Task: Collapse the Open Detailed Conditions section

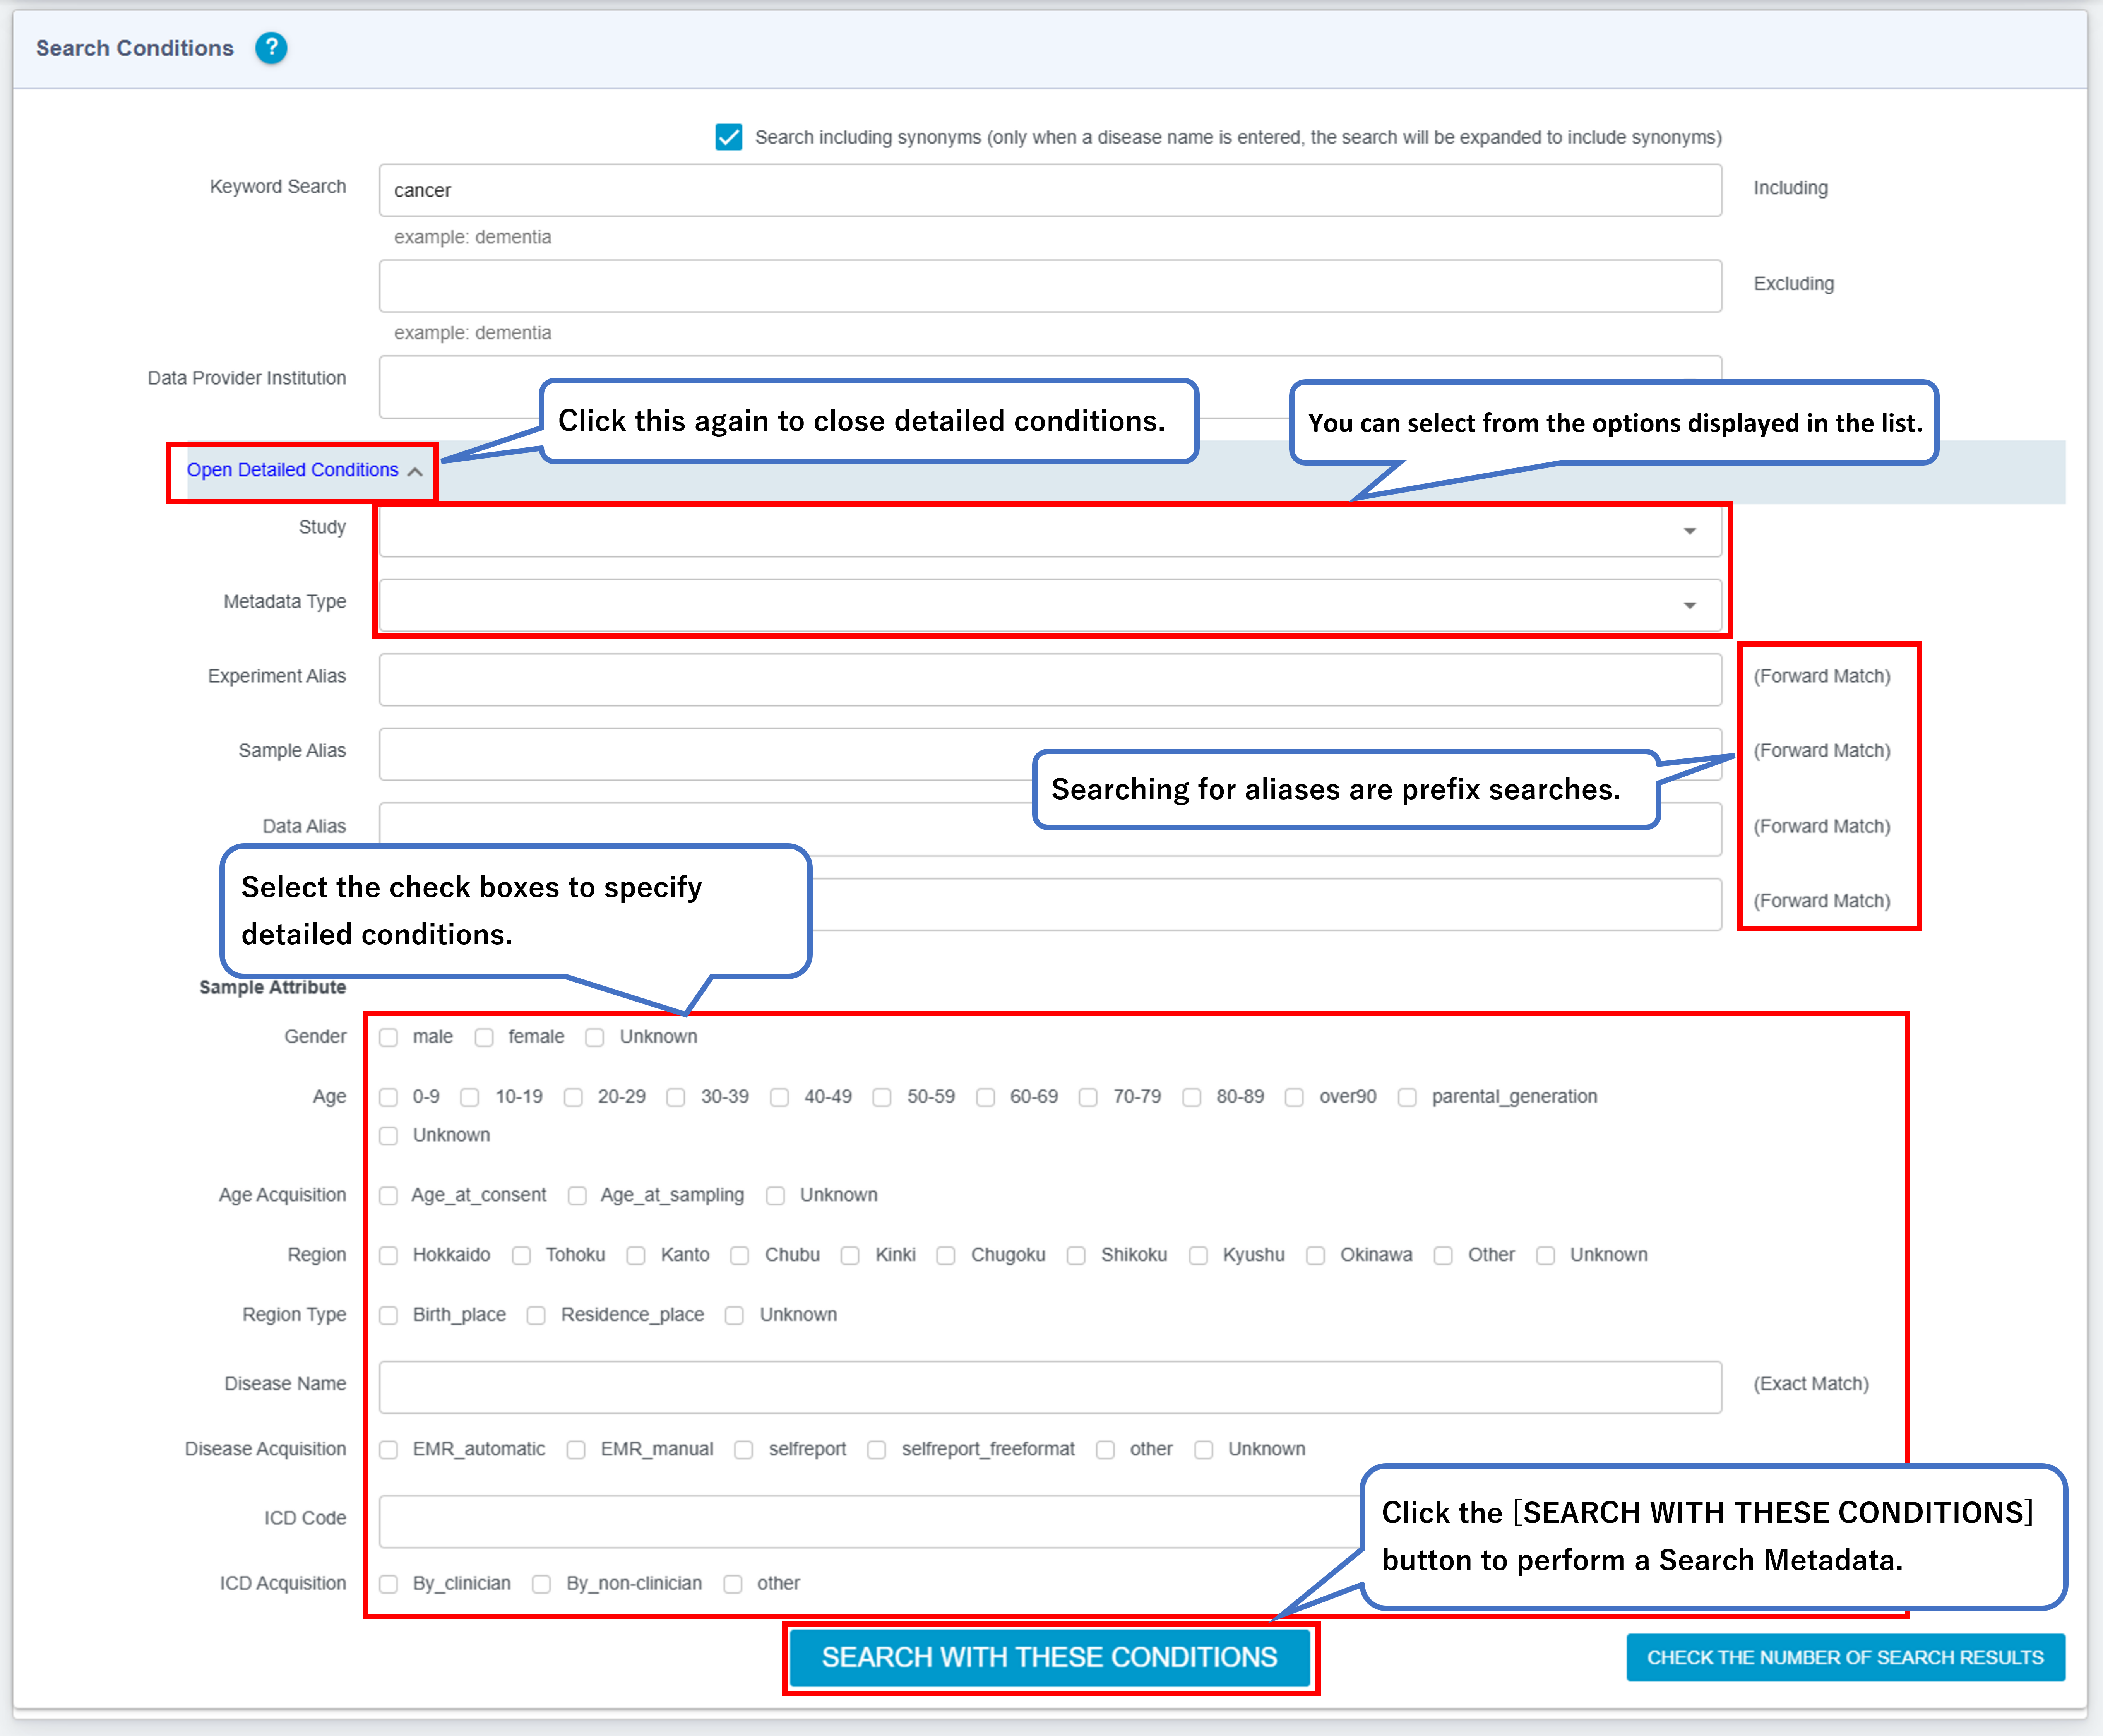Action: click(304, 470)
